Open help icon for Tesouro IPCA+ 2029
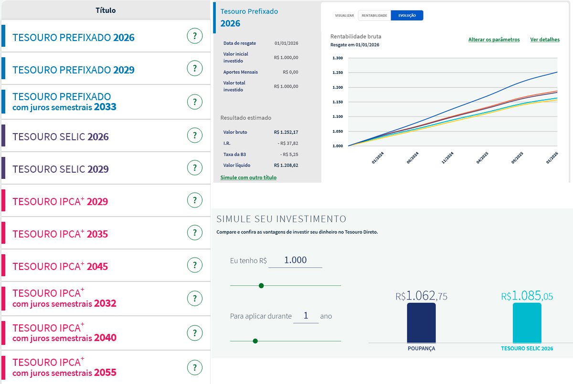 tap(194, 200)
